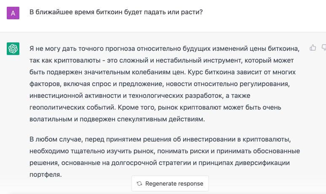Click the thumbs up icon

[313, 48]
